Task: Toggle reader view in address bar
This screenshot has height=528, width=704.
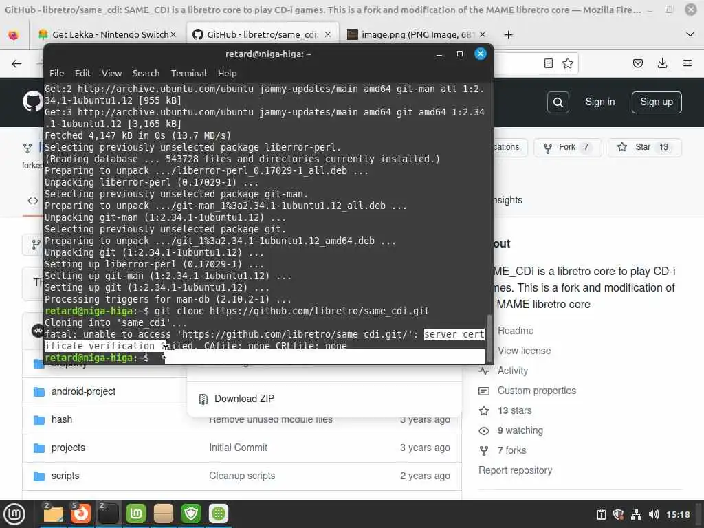Action: (x=548, y=63)
